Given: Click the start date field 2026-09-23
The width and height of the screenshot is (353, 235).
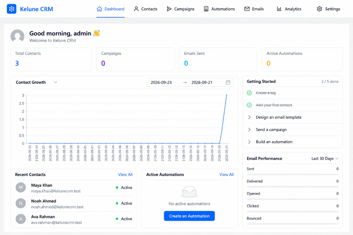Looking at the screenshot, I should [x=161, y=82].
